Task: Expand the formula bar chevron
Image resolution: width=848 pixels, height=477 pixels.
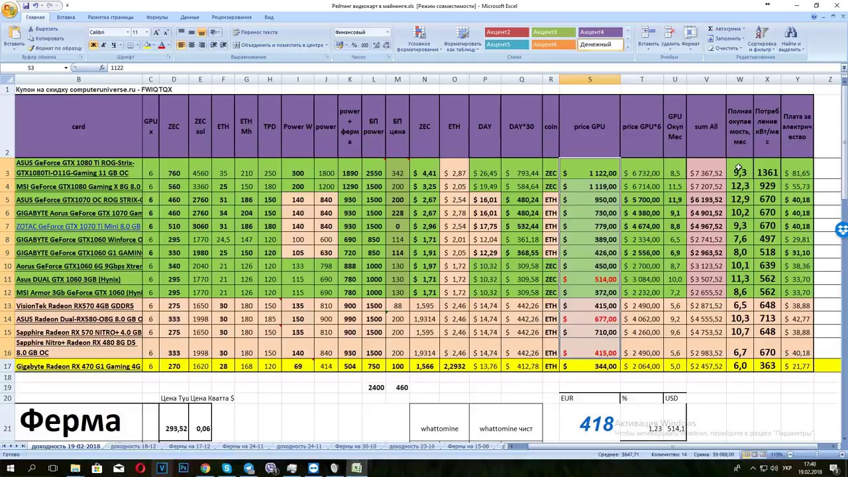Action: pyautogui.click(x=843, y=68)
